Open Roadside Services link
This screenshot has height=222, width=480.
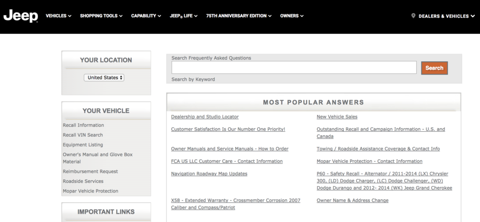pos(83,181)
